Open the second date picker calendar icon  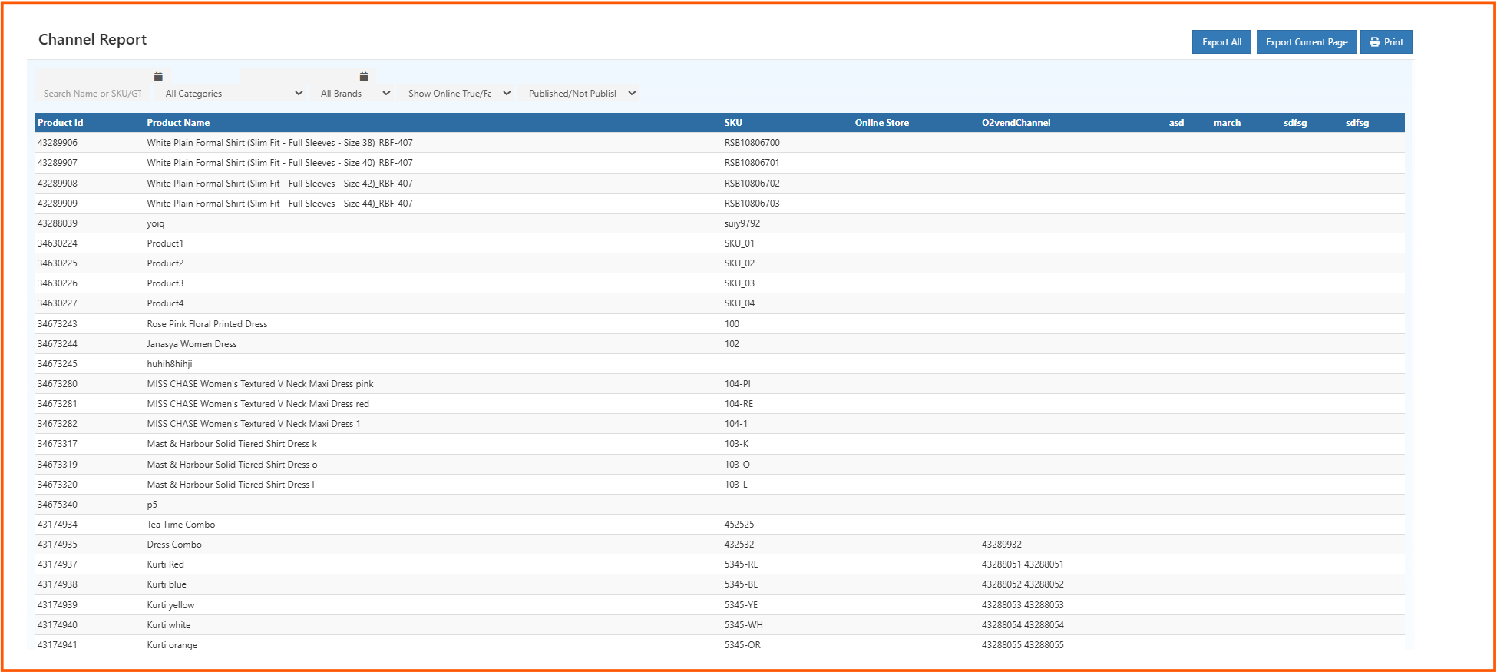click(x=364, y=77)
